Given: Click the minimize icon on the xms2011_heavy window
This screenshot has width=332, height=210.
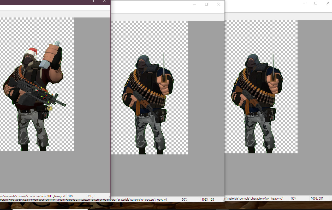Looking at the screenshot, I should pyautogui.click(x=80, y=1).
